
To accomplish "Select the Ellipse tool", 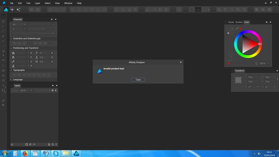I will pyautogui.click(x=3, y=76).
